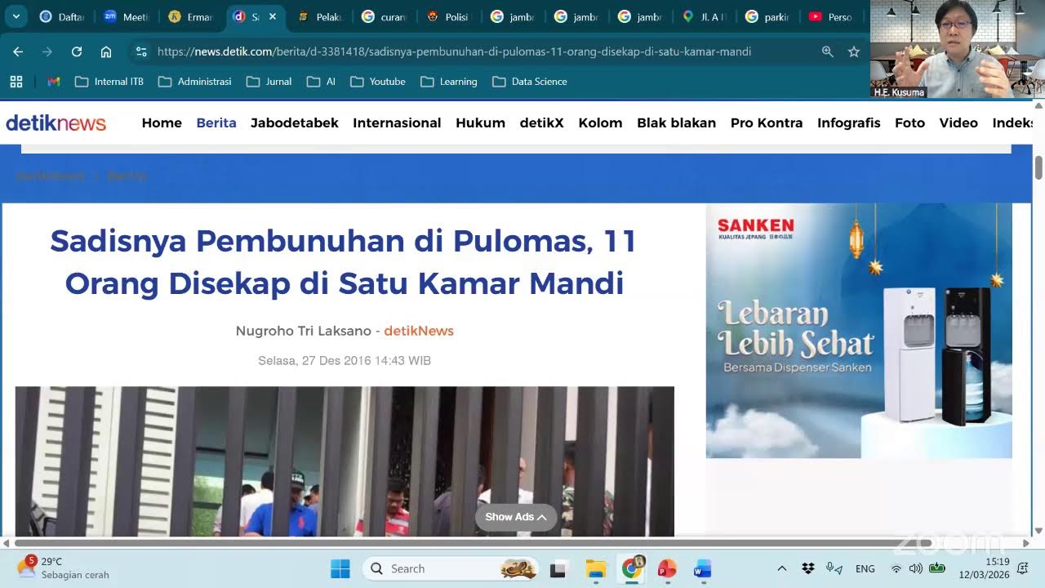Open the Administrasi bookmark folder
1045x588 pixels.
tap(195, 82)
